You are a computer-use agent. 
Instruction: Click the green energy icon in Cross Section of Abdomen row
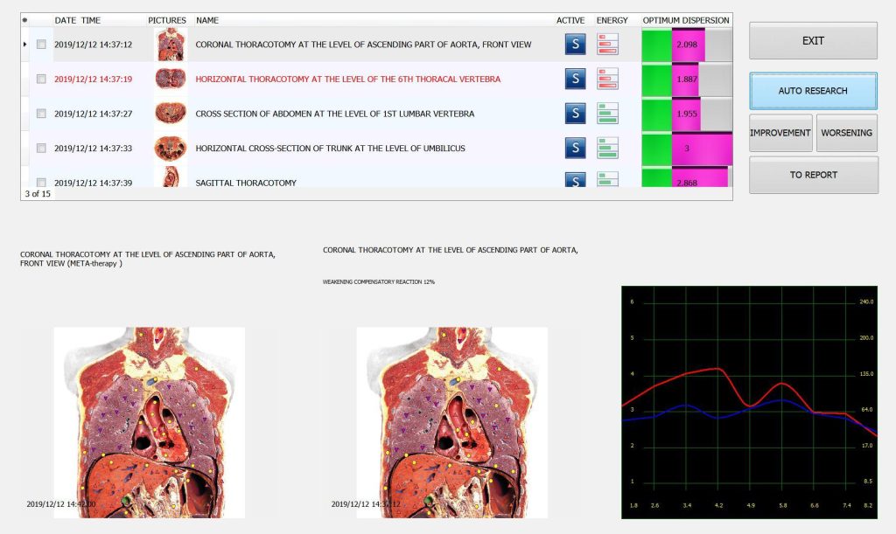point(607,114)
